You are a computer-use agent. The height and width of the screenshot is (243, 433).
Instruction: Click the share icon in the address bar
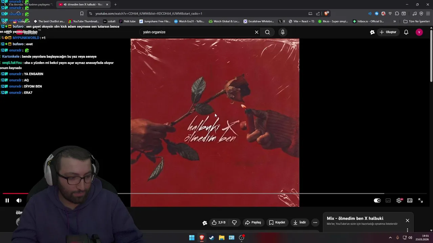coord(318,13)
